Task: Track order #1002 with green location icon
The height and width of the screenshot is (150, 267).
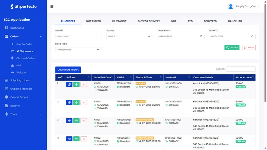Action: (x=76, y=139)
